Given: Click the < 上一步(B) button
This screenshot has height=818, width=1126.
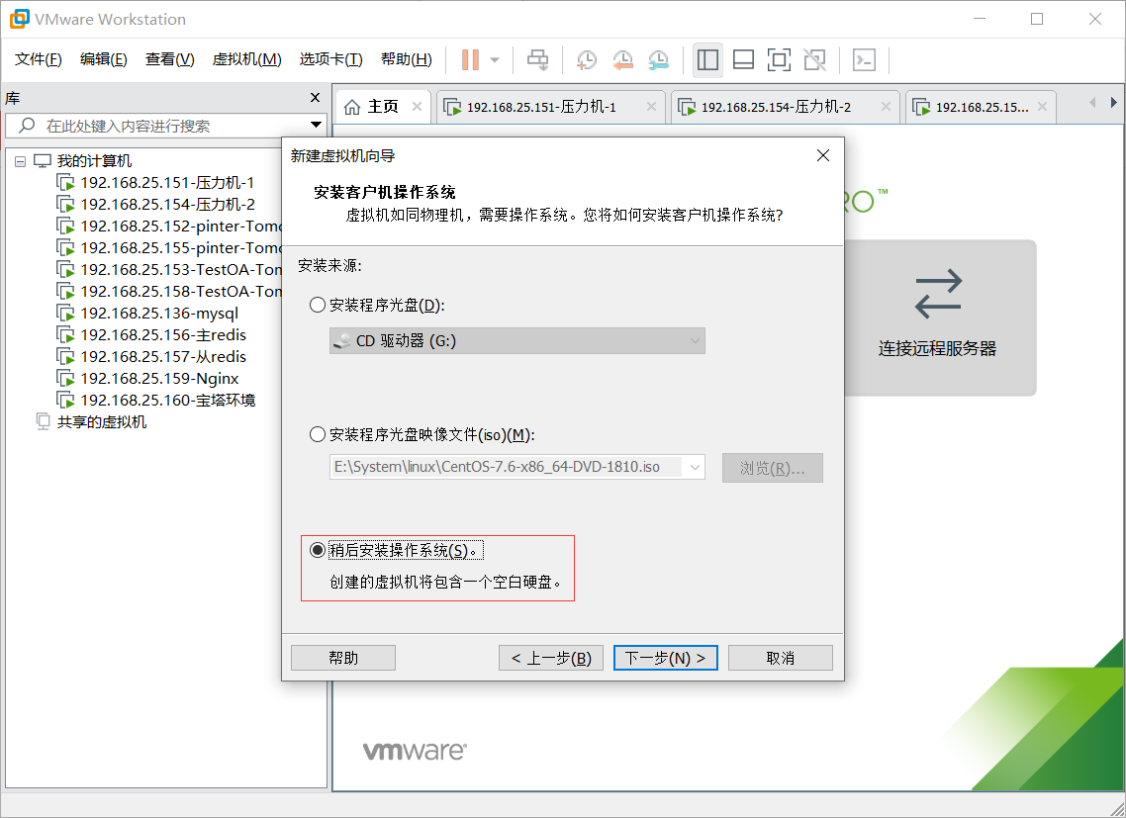Looking at the screenshot, I should (551, 658).
